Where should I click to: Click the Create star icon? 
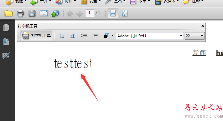(x=8, y=2)
